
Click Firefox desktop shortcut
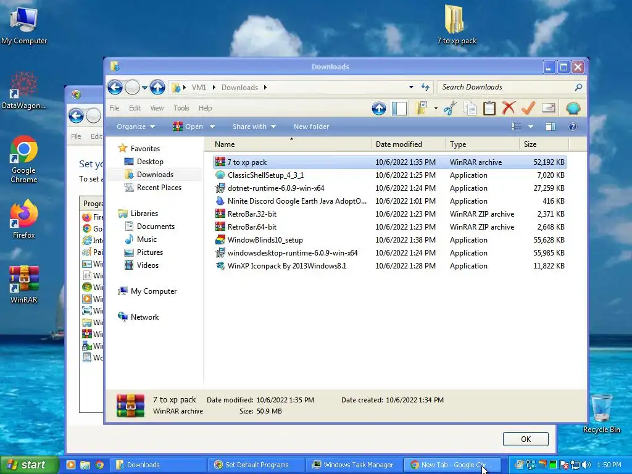(23, 219)
